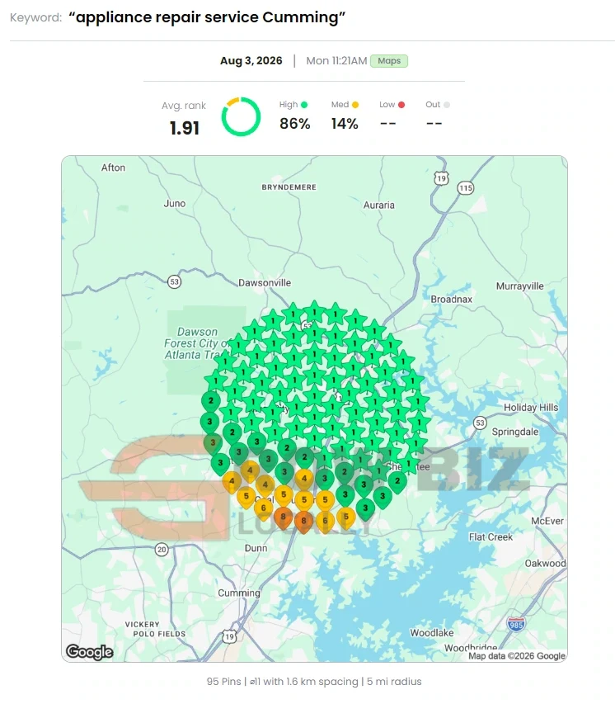This screenshot has width=615, height=704.
Task: Click the grey Out legend dot
Action: [x=447, y=105]
